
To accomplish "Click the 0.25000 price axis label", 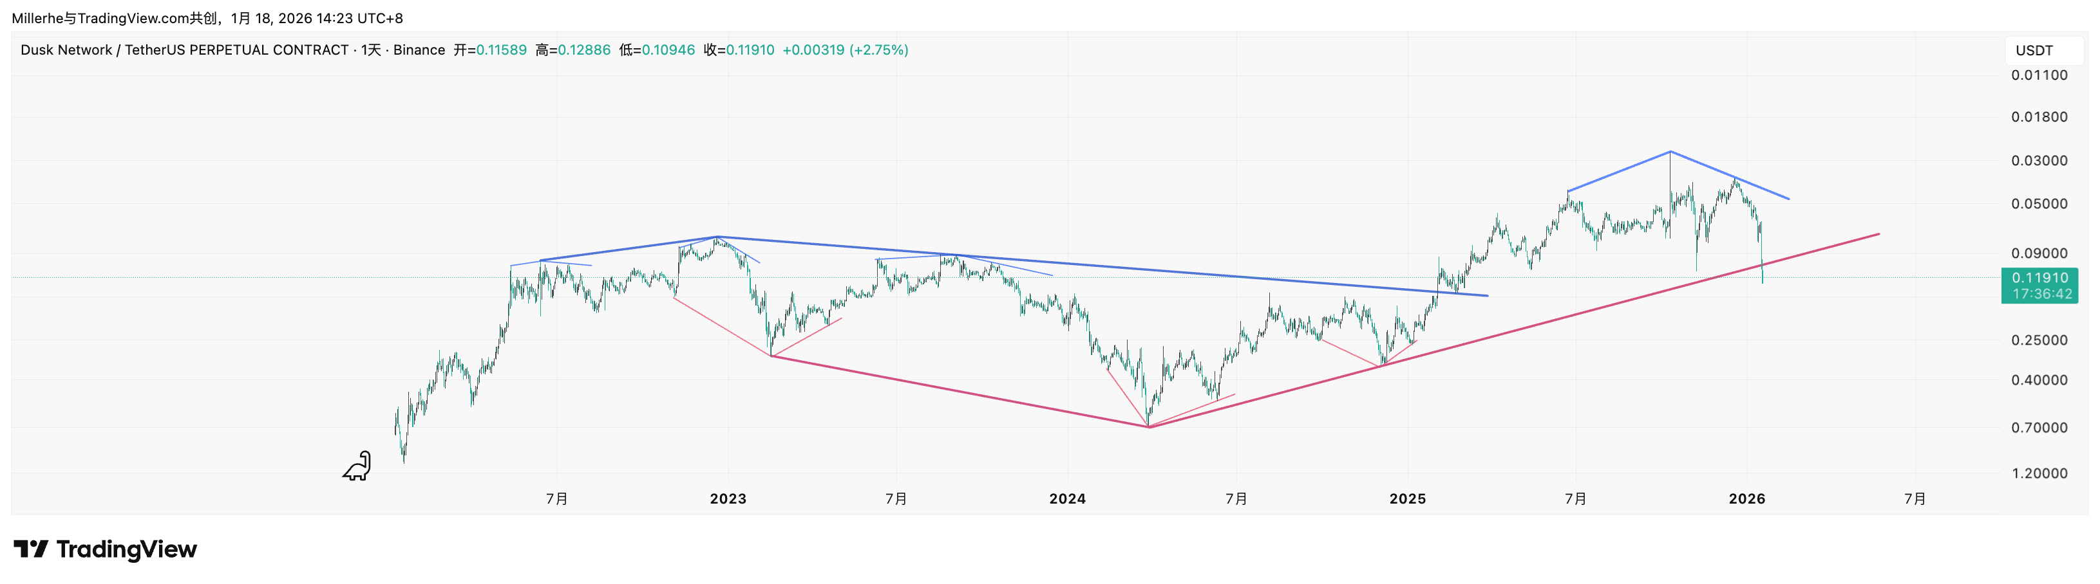I will [2039, 340].
